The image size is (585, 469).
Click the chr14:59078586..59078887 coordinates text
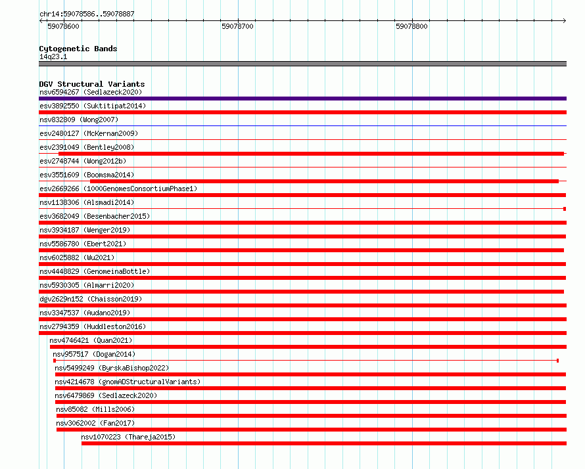pos(87,14)
